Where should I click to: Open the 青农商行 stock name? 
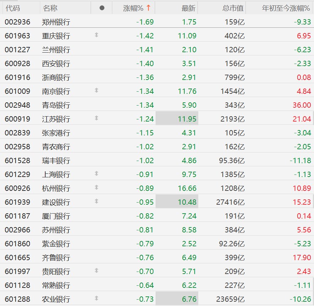pos(56,147)
